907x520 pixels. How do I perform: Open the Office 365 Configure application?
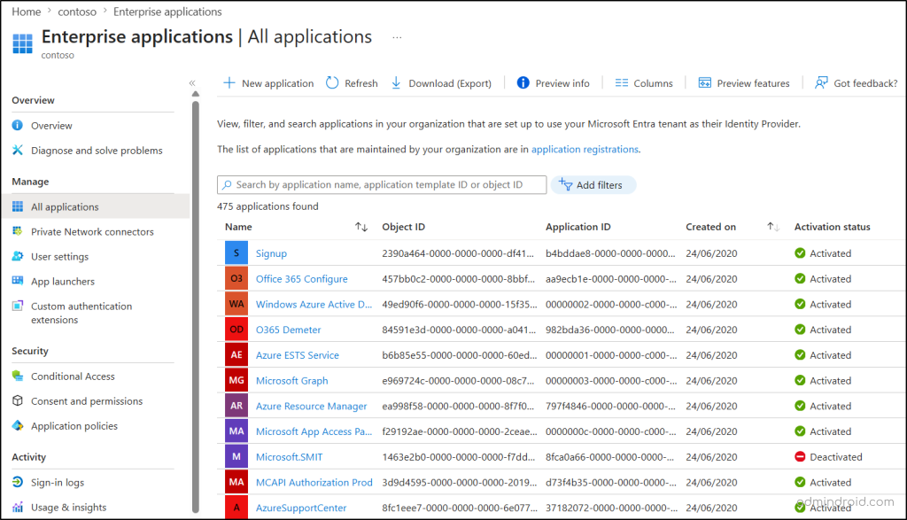pyautogui.click(x=301, y=279)
